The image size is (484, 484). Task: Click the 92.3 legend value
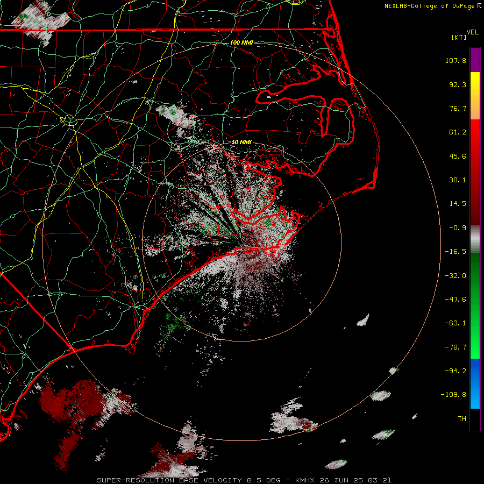pyautogui.click(x=458, y=84)
